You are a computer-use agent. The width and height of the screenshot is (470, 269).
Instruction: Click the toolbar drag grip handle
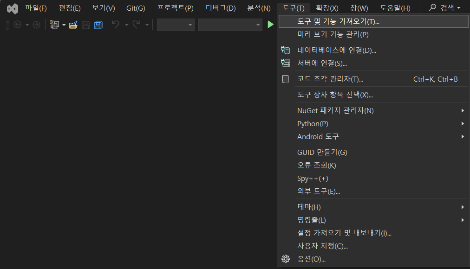(8, 25)
